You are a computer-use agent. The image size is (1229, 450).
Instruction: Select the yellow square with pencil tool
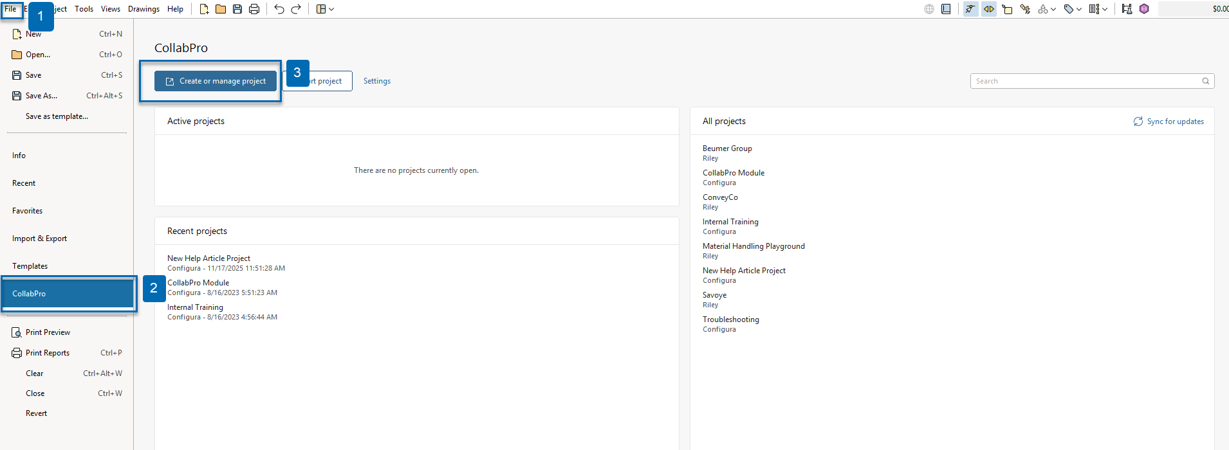[1007, 9]
